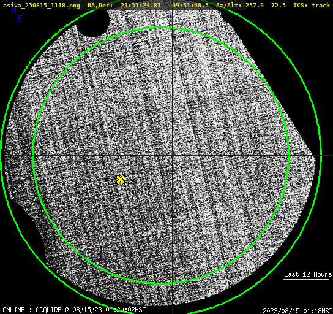Viewport: 333px width, 314px height.
Task: Click the TCS: track status text
Action: click(x=312, y=5)
